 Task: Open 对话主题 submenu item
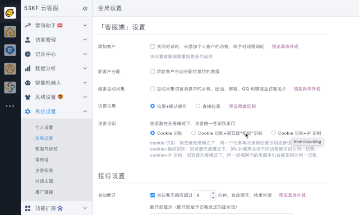(x=44, y=181)
